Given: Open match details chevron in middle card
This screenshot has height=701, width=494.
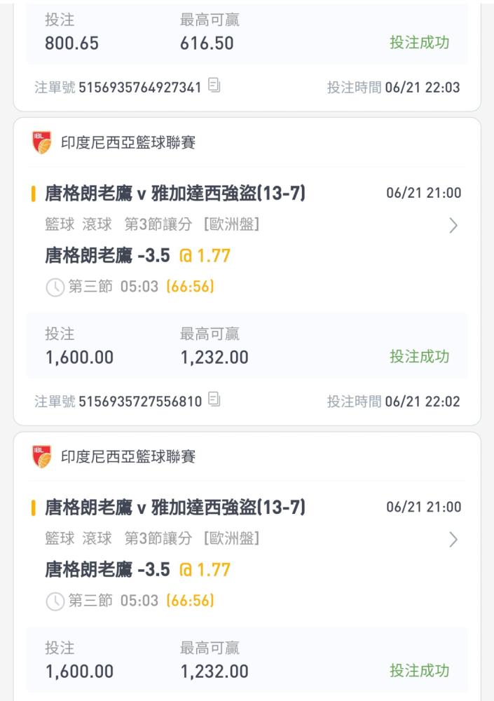Looking at the screenshot, I should [453, 225].
